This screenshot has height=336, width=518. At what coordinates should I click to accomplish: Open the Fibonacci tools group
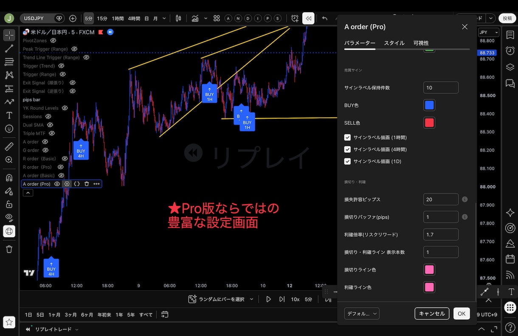pyautogui.click(x=9, y=62)
